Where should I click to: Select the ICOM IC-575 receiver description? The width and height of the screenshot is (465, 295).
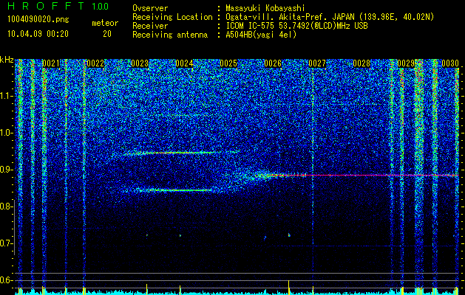pyautogui.click(x=296, y=26)
